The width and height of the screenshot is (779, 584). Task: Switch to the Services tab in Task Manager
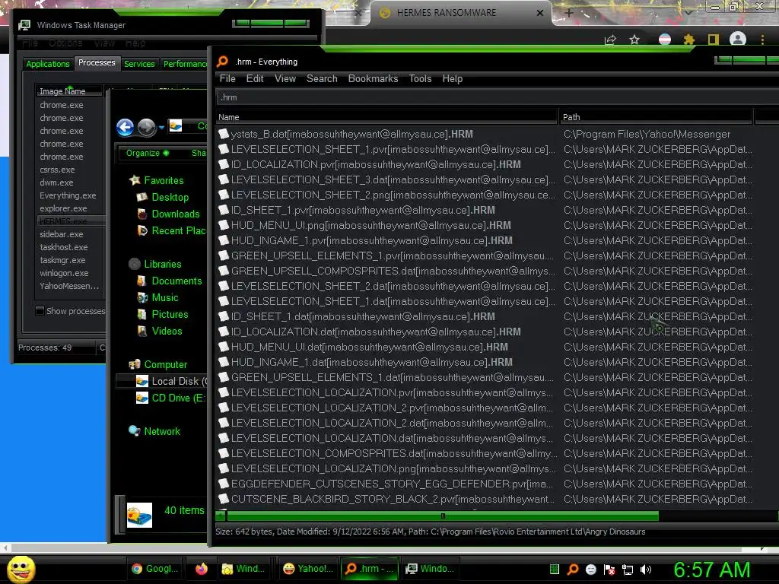[139, 64]
